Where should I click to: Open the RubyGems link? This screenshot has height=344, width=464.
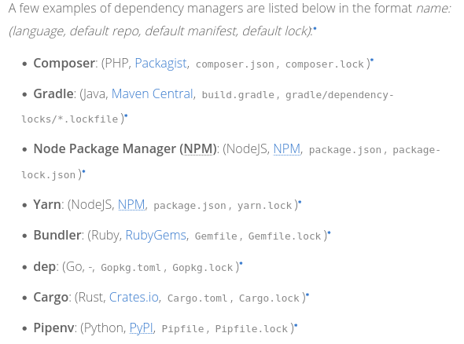point(156,236)
